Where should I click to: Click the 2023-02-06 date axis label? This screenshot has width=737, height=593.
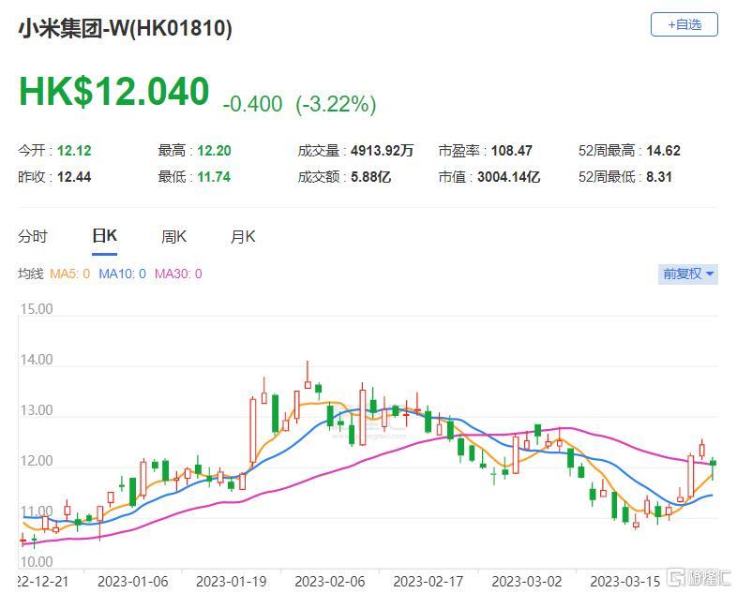(330, 582)
